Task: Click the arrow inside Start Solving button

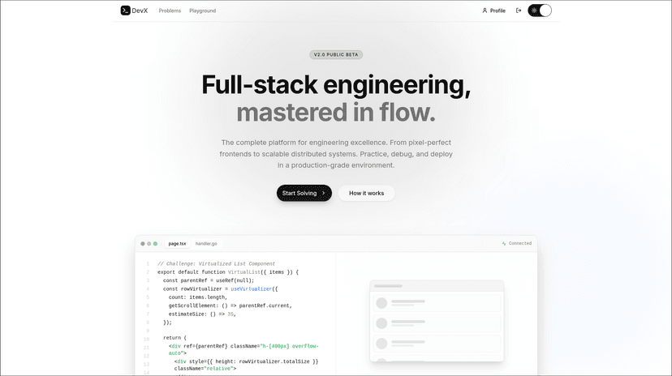Action: coord(323,193)
